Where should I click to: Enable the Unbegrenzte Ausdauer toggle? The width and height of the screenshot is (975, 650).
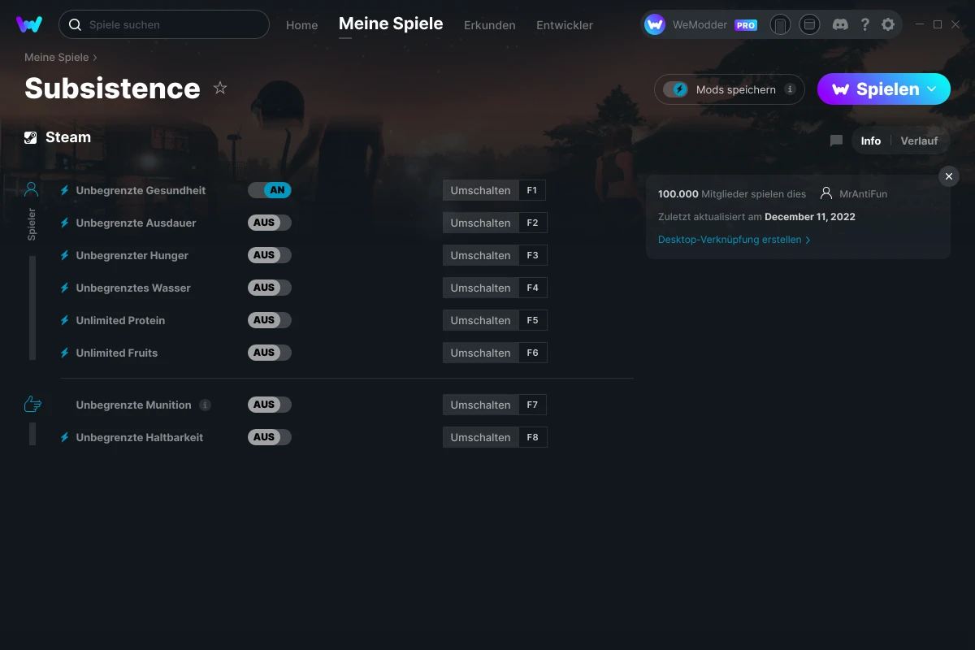(x=270, y=223)
